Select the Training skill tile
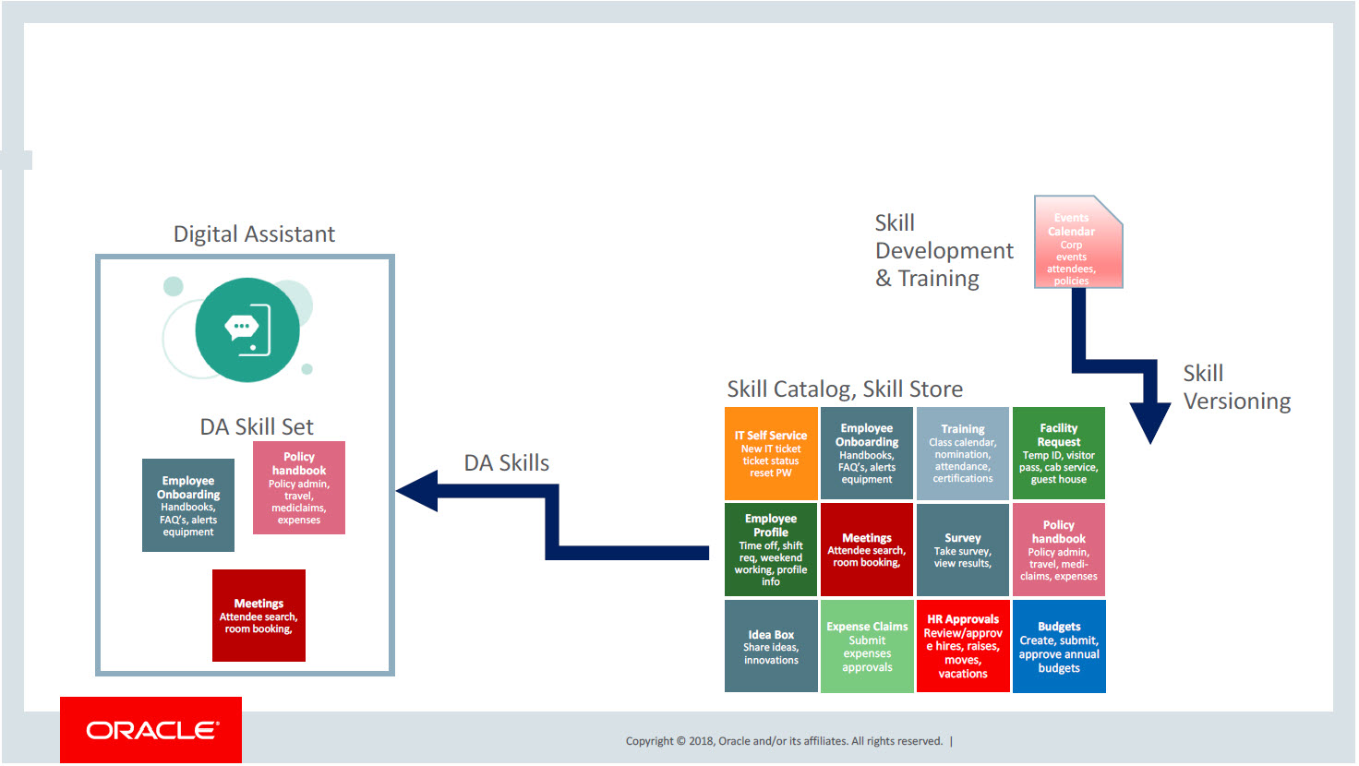The height and width of the screenshot is (766, 1359). 963,453
